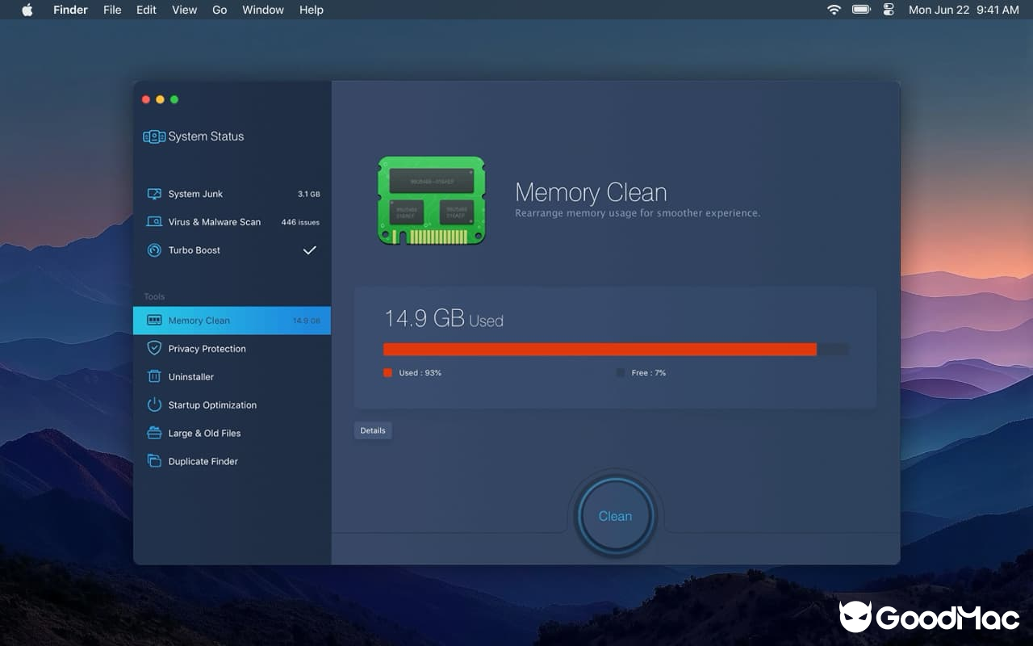Start the memory Clean button
This screenshot has height=646, width=1033.
coord(615,516)
